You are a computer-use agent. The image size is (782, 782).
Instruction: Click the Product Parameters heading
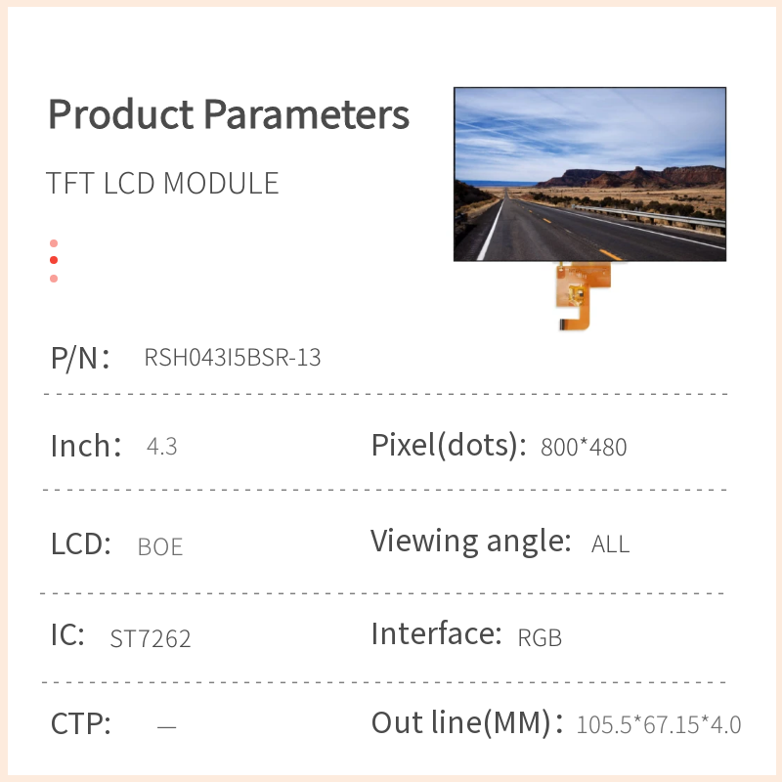coord(229,114)
